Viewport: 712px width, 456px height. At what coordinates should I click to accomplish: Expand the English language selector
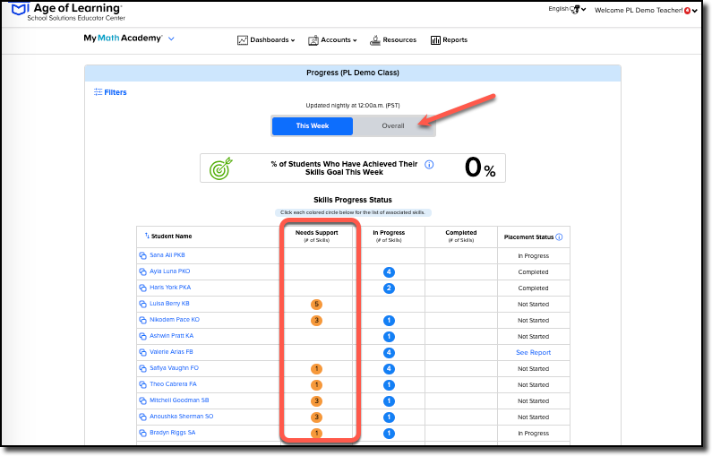(x=567, y=9)
